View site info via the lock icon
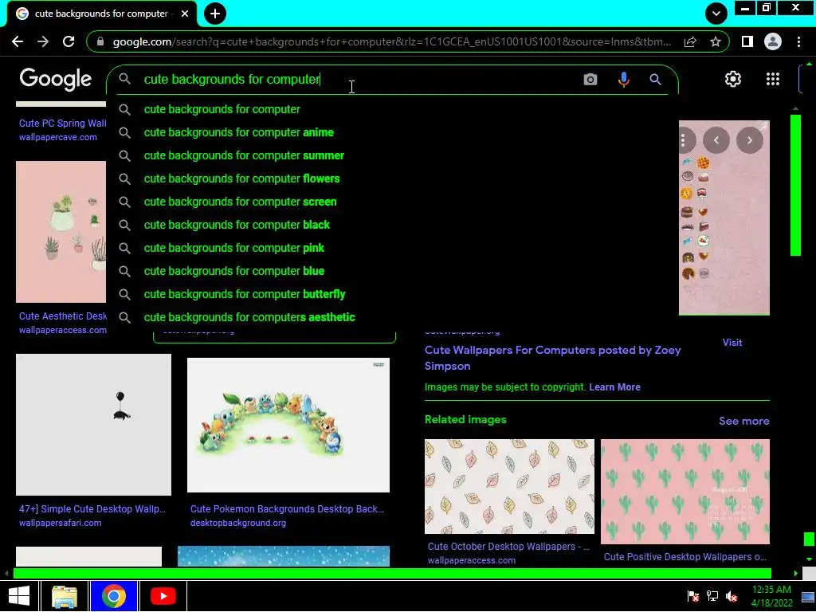 [100, 41]
